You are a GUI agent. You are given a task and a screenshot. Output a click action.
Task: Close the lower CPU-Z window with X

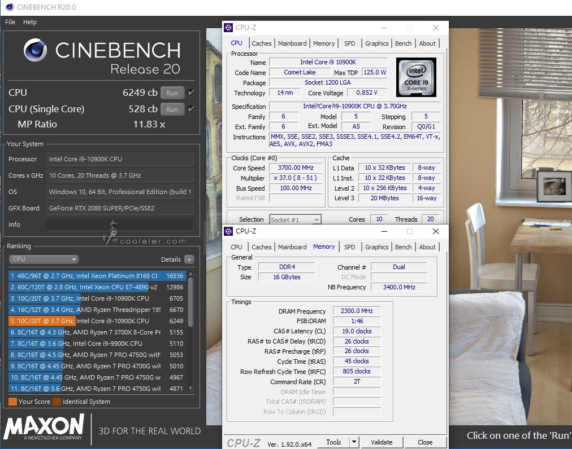436,231
